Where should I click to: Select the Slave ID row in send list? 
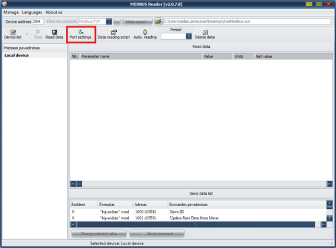pos(176,212)
